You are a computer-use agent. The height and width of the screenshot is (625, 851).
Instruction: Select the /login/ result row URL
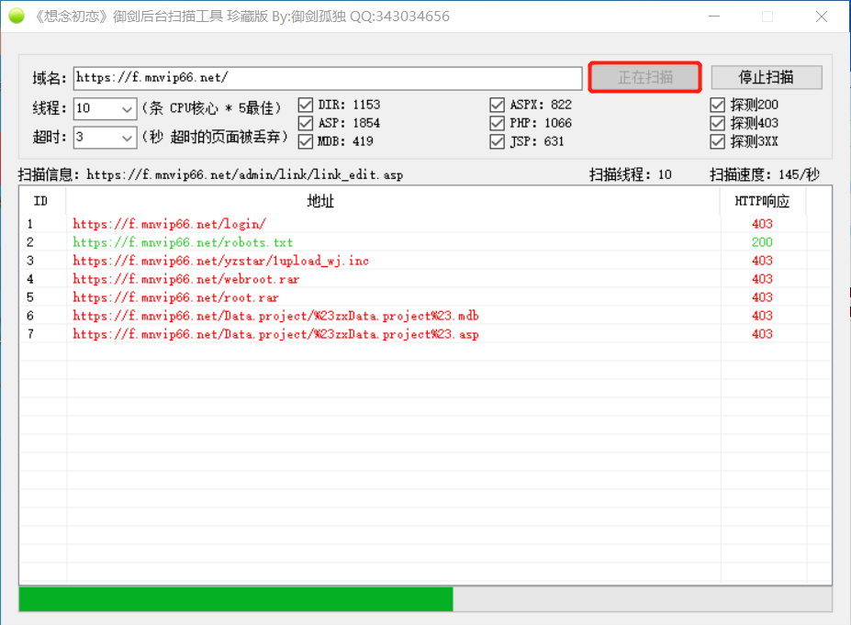pyautogui.click(x=169, y=224)
